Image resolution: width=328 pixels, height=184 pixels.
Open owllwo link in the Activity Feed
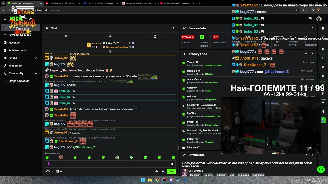coord(208,91)
